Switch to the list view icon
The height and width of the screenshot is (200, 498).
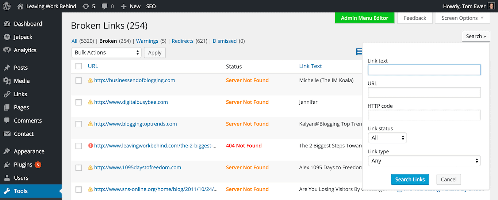coord(359,52)
